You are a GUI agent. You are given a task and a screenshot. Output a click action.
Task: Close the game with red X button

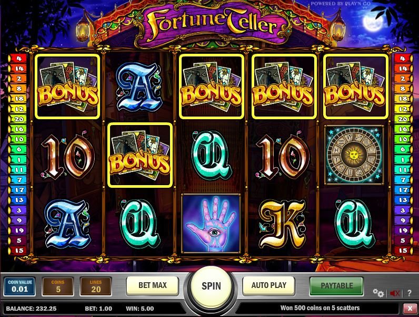coord(410,309)
